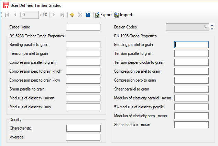Image resolution: width=218 pixels, height=146 pixels.
Task: Click 'User Defined Timber Grades' window title
Action: point(36,5)
